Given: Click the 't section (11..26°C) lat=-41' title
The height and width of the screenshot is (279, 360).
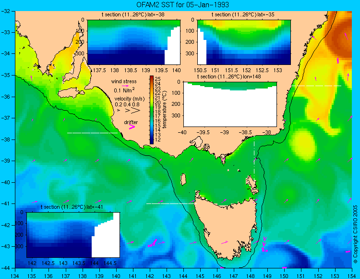Looking at the screenshot, I should [72, 207].
